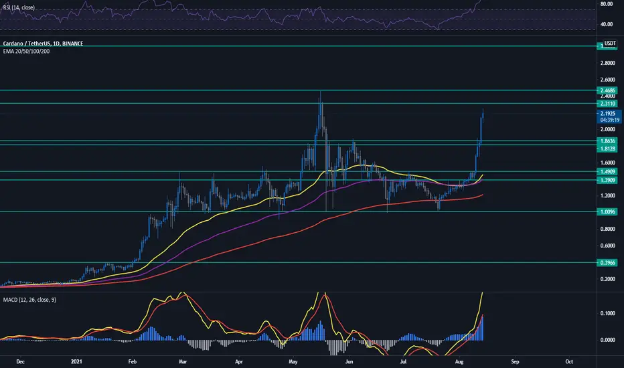The image size is (624, 368).
Task: Click Apr on the time axis
Action: point(239,361)
